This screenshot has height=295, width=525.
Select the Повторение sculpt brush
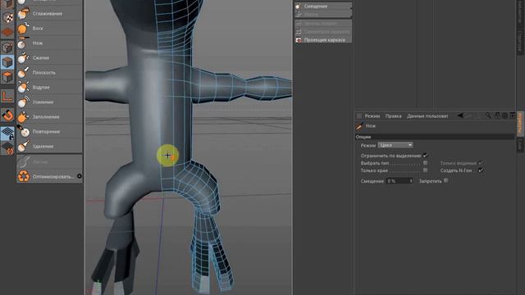[x=49, y=131]
